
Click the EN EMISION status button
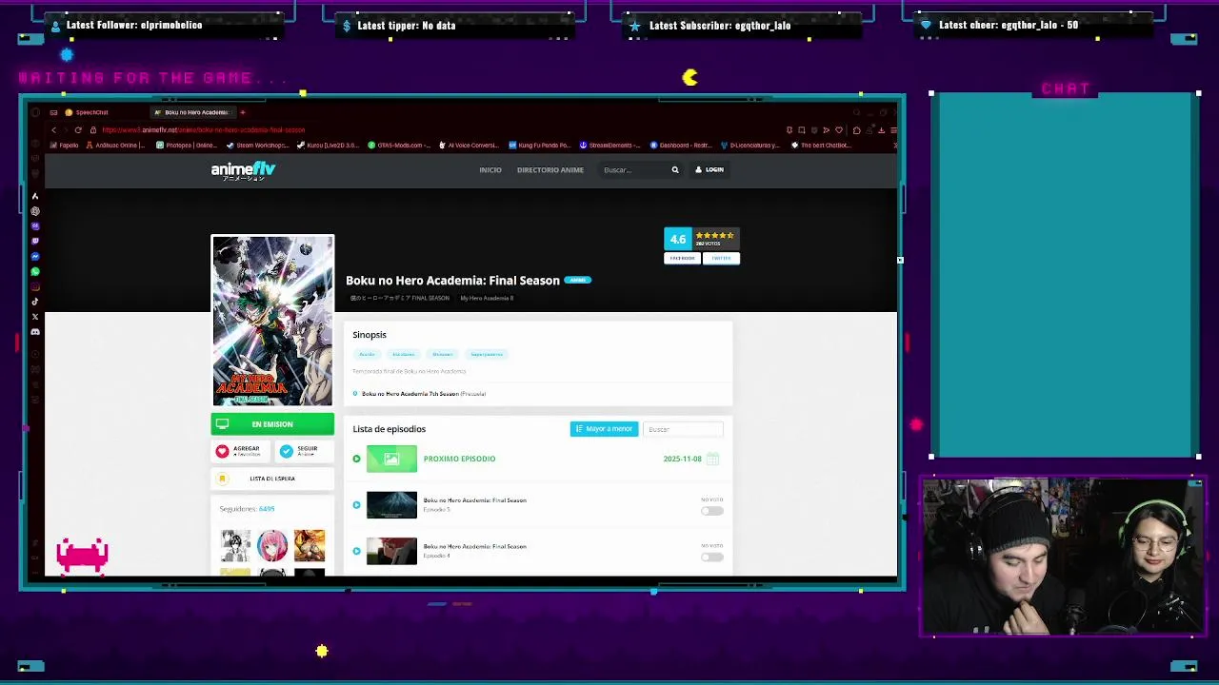[x=272, y=424]
